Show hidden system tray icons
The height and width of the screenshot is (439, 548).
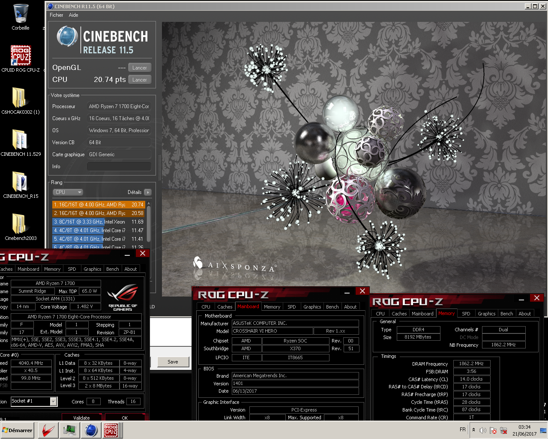click(x=473, y=430)
